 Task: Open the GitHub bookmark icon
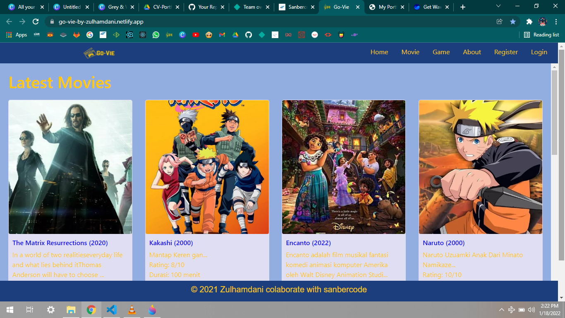click(249, 35)
